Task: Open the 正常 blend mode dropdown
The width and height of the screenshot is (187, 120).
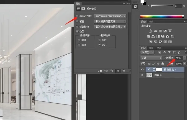Action: (x=151, y=58)
